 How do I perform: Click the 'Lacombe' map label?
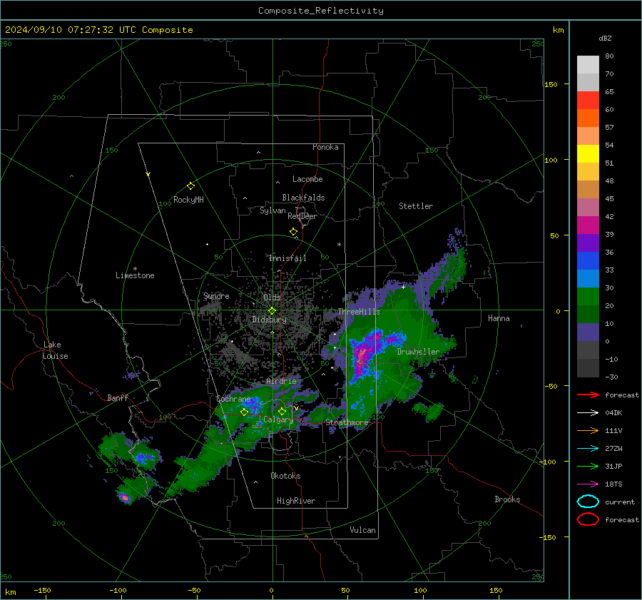pos(307,179)
